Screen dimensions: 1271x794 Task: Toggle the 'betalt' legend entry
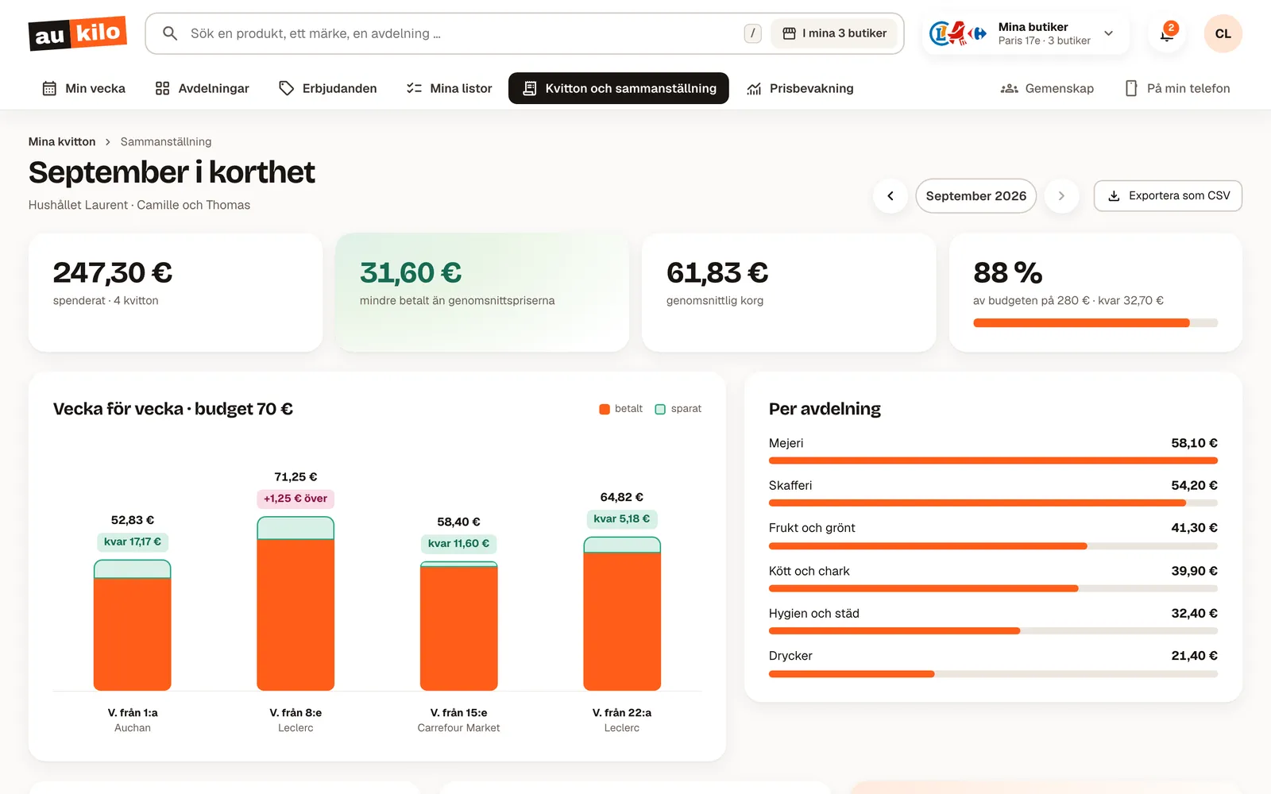[620, 409]
